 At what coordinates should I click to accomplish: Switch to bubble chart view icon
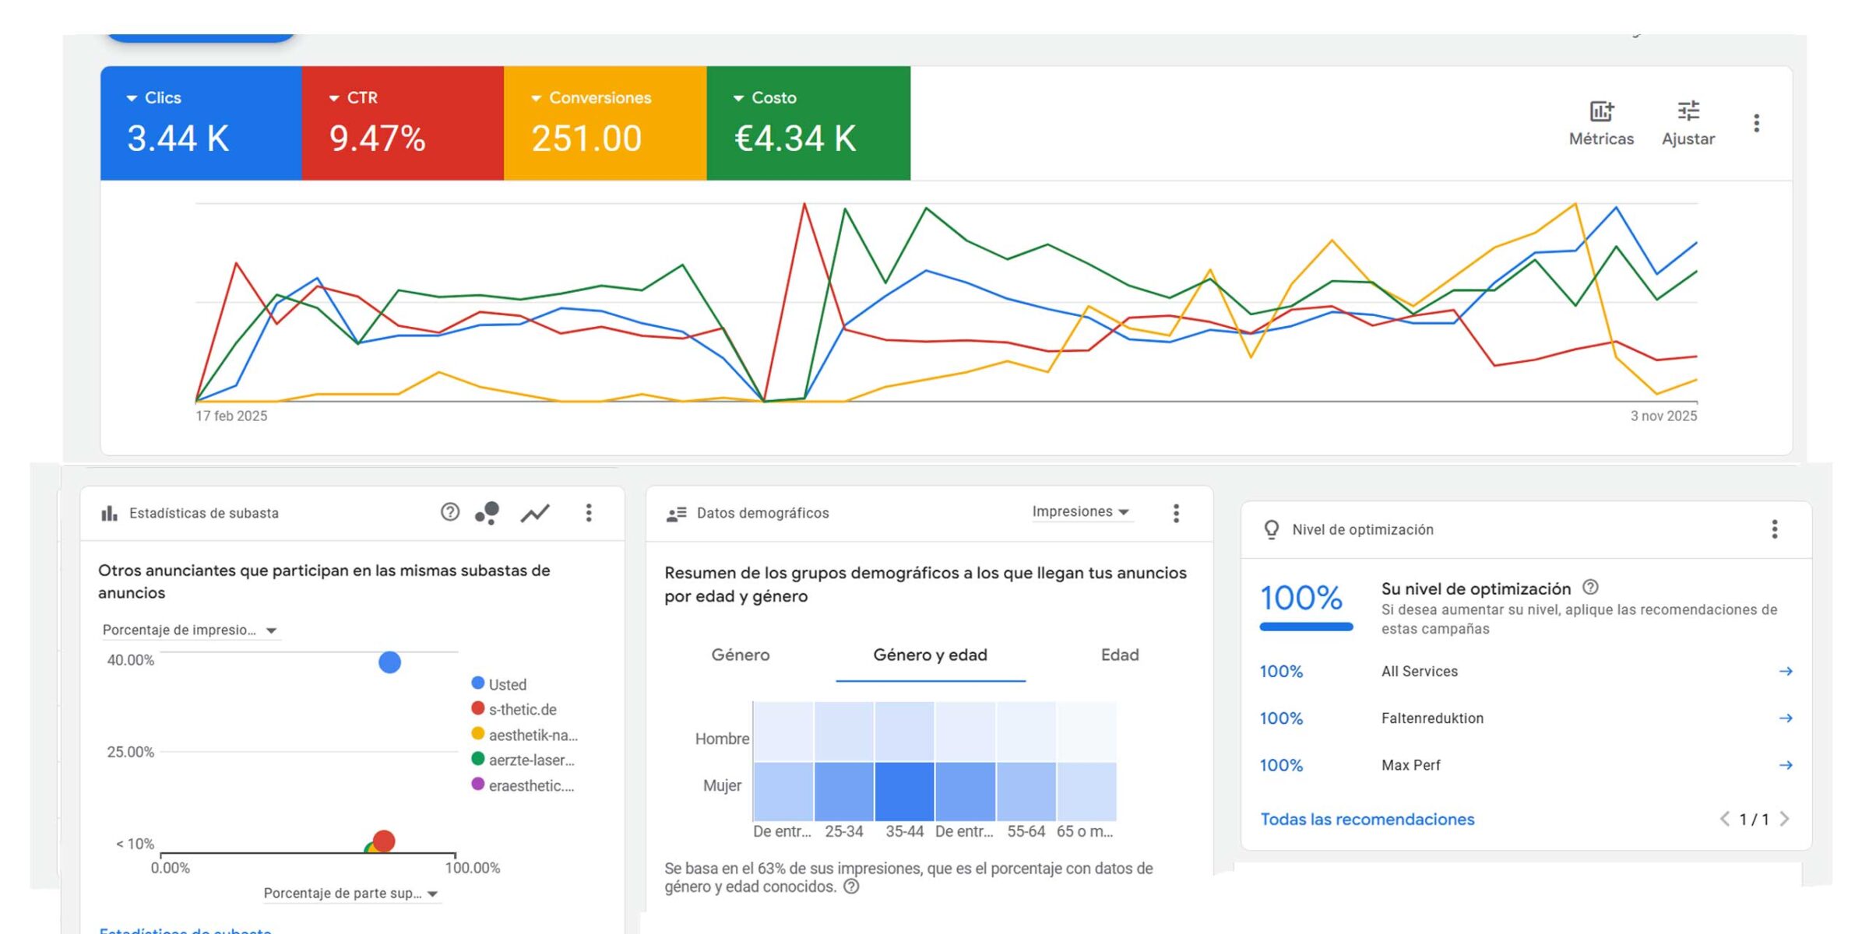point(487,512)
